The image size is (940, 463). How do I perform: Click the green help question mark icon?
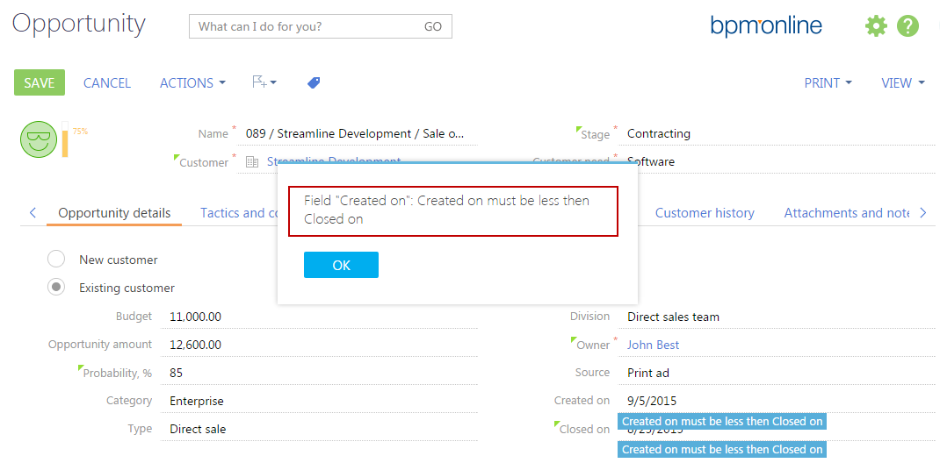pos(907,26)
